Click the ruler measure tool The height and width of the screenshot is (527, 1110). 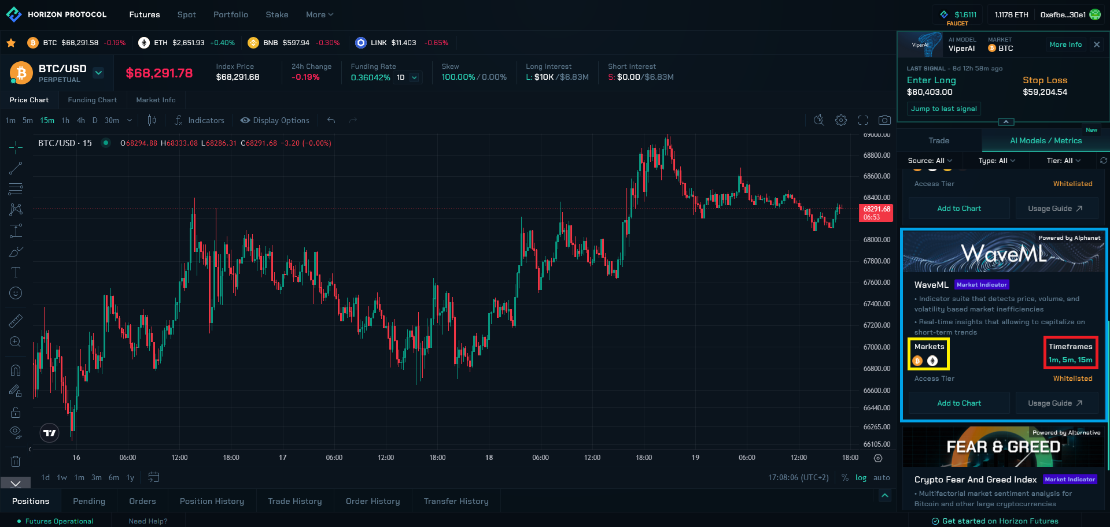[x=16, y=321]
